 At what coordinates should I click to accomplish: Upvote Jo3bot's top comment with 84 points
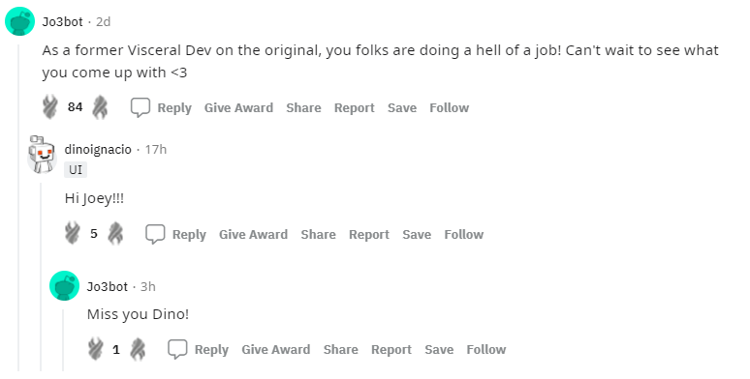(x=50, y=107)
